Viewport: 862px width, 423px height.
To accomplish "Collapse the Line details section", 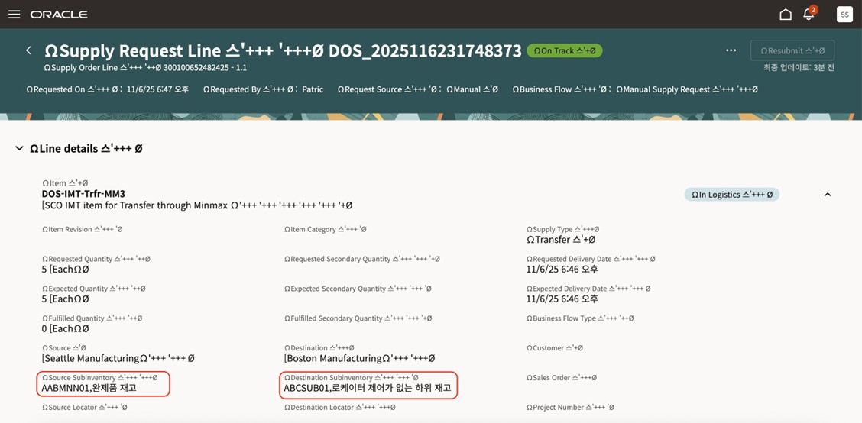I will [19, 148].
